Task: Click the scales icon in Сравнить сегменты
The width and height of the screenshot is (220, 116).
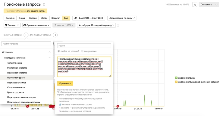Action: pos(24,25)
